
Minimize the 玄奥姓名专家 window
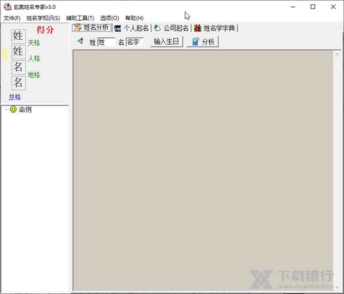click(292, 7)
